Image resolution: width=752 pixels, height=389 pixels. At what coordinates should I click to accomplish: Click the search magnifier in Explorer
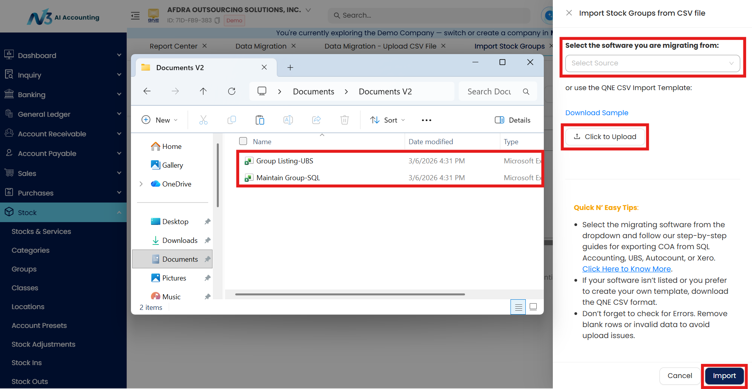526,92
